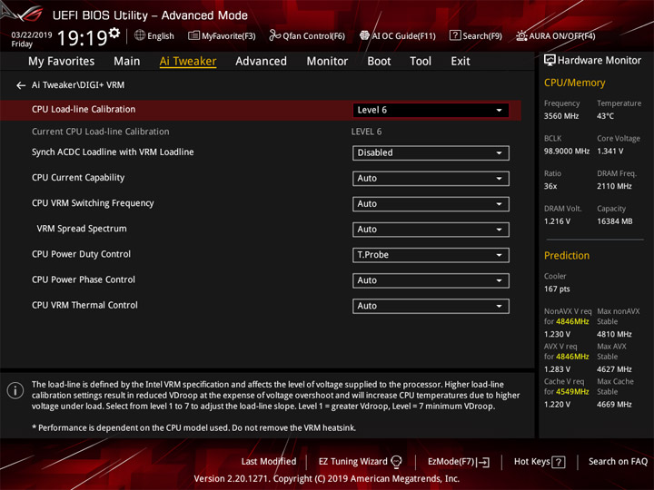Open the CPU Load-line Calibration Level 6 dropdown

point(431,110)
